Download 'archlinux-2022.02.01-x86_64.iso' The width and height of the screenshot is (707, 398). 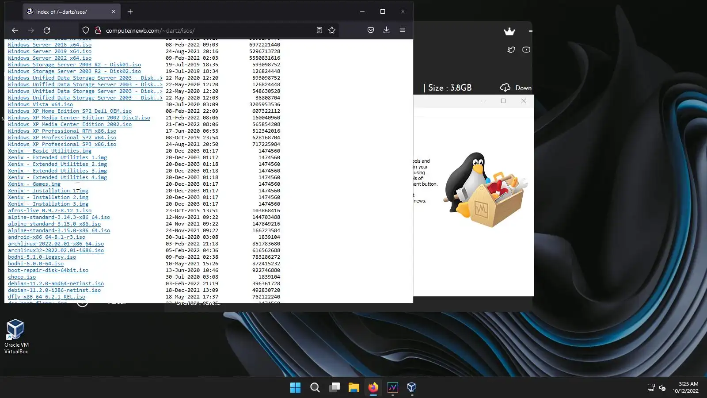(56, 244)
